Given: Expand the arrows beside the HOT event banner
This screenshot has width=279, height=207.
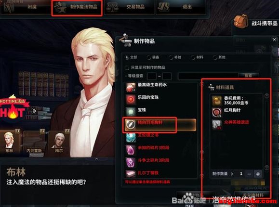Looking at the screenshot, I should point(34,111).
